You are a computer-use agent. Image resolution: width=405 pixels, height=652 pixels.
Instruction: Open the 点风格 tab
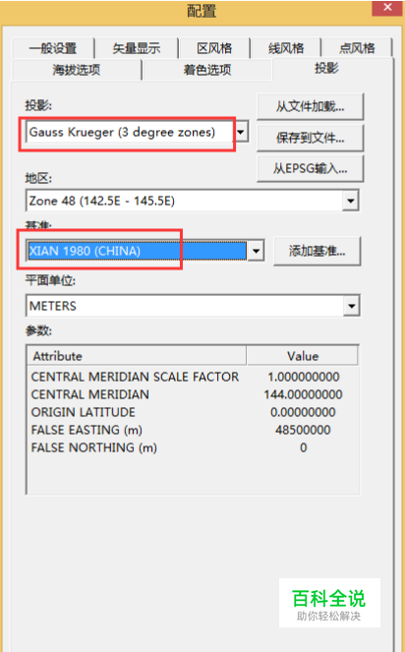[357, 48]
